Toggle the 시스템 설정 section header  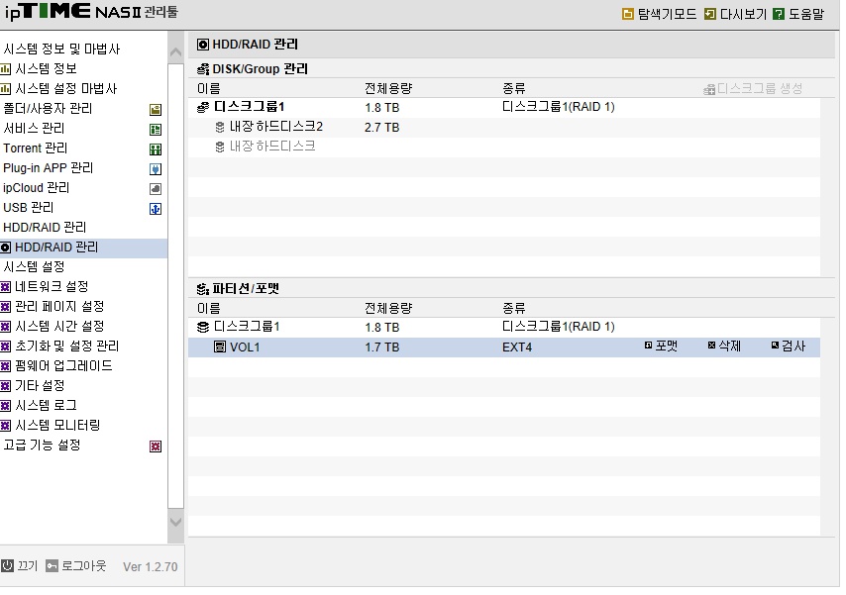pos(34,267)
